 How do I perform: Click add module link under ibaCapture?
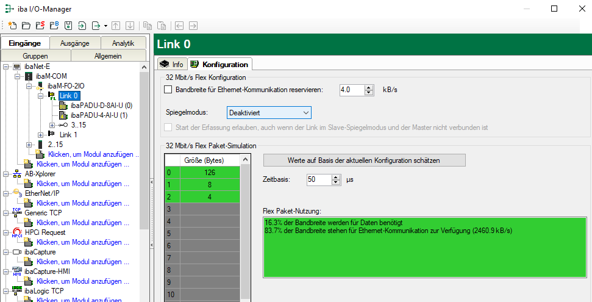pos(83,262)
